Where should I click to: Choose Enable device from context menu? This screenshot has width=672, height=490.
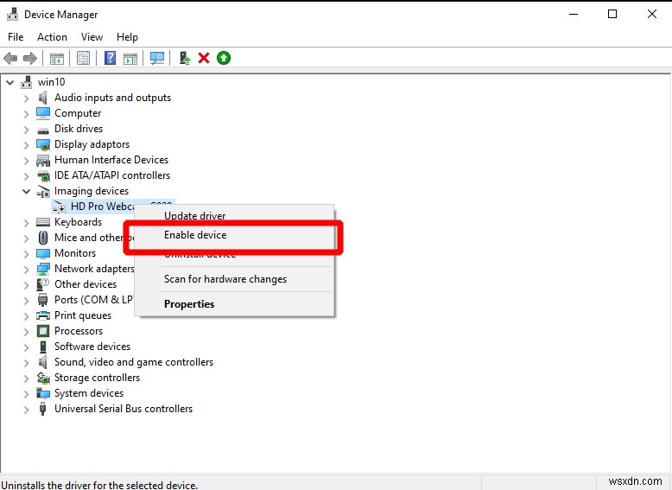234,235
